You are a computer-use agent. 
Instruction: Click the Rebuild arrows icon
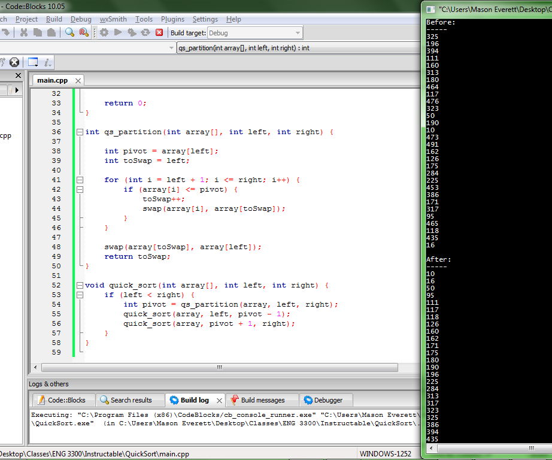pyautogui.click(x=145, y=32)
